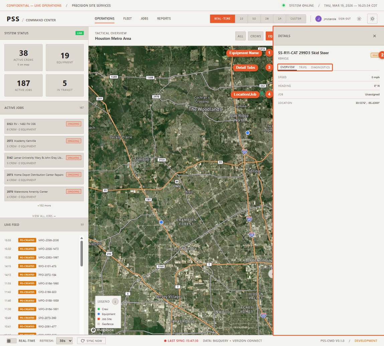384x346 pixels.
Task: Click the boxed brightness icon top right
Action: [372, 19]
